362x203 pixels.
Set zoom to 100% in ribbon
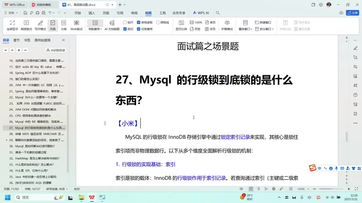coord(196,23)
